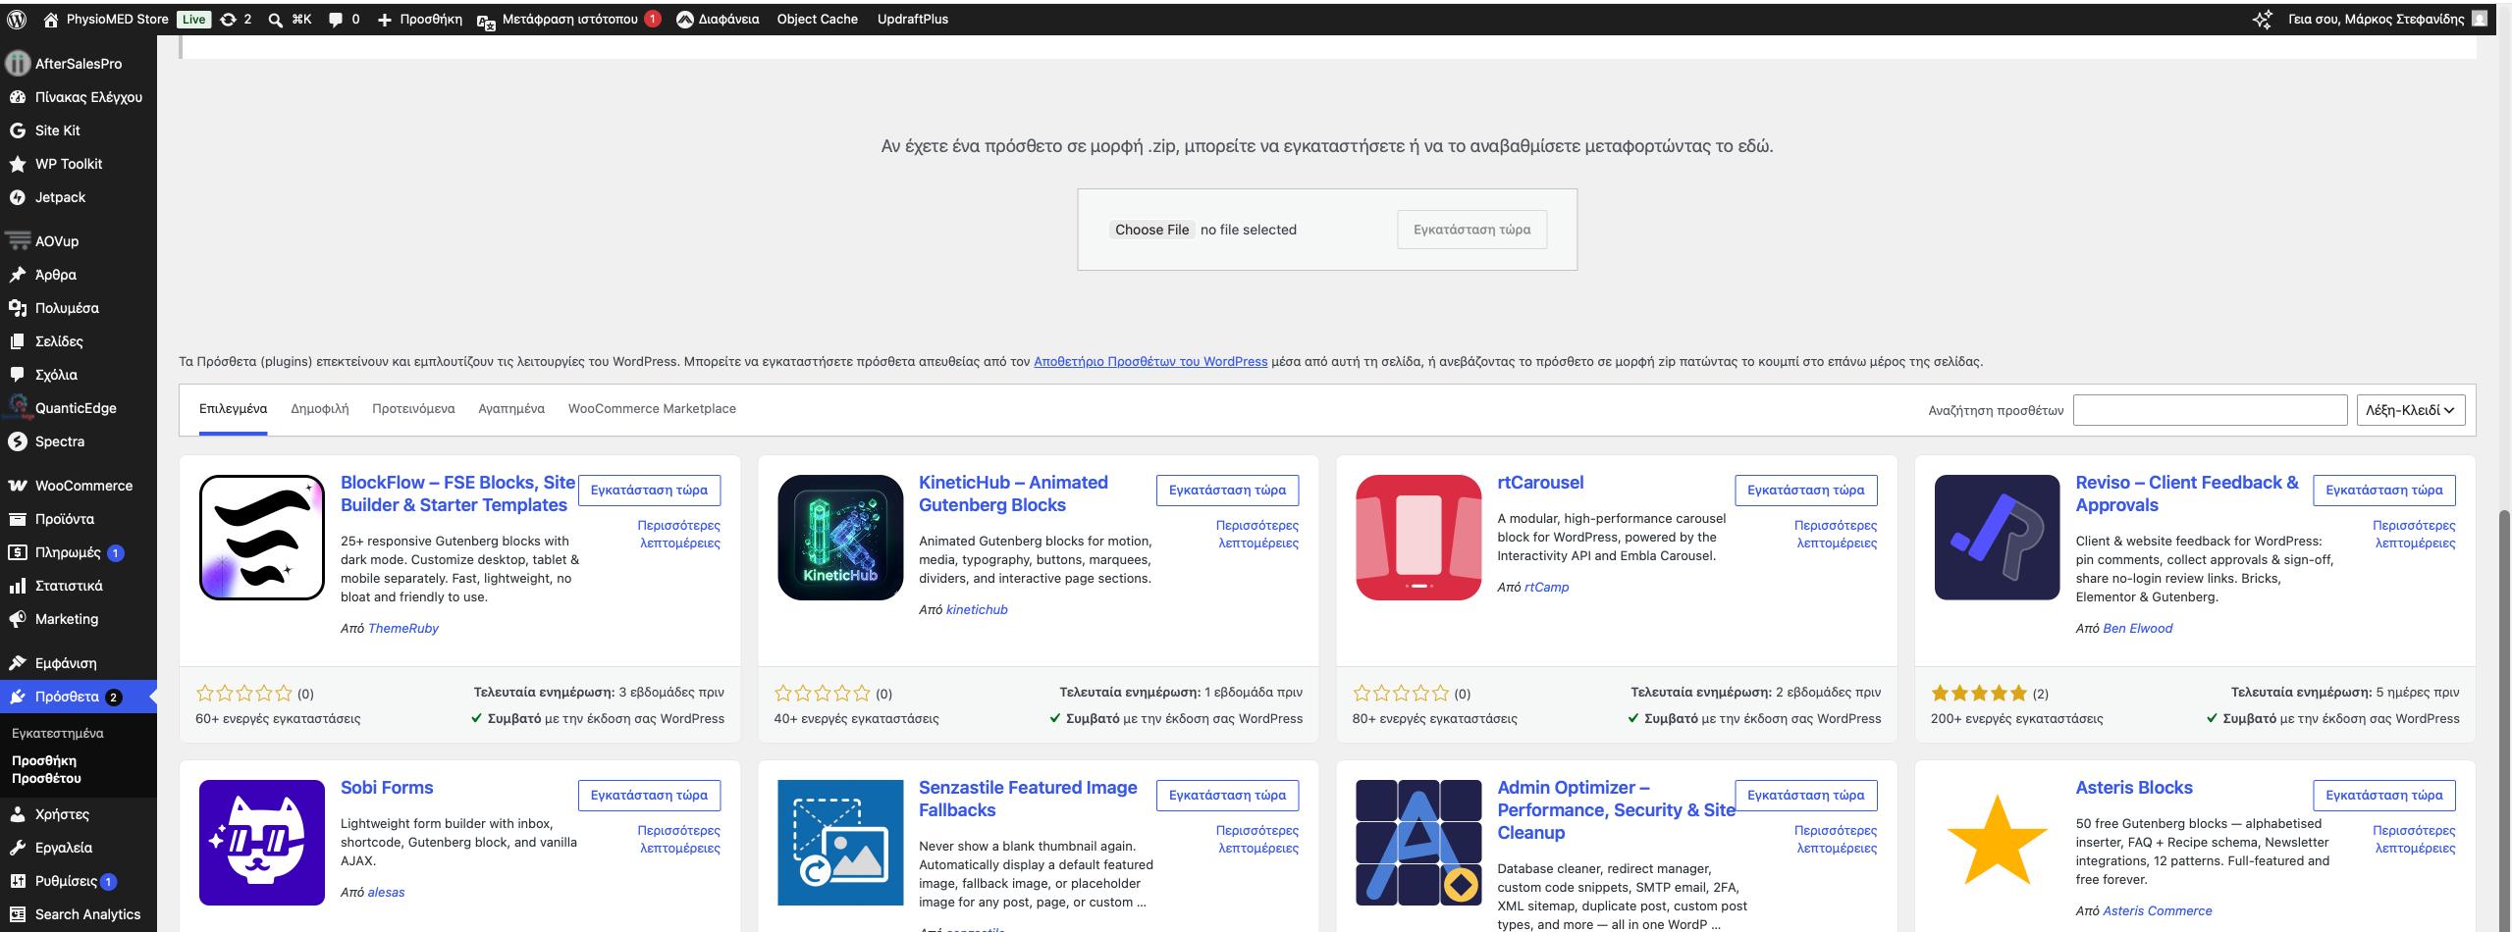Image resolution: width=2512 pixels, height=932 pixels.
Task: Click the sparkle AI icon in admin bar
Action: [x=2262, y=19]
